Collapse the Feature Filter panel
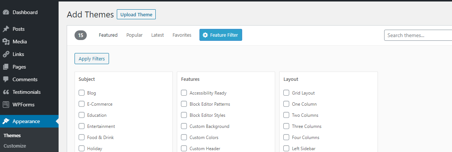This screenshot has height=152, width=452. click(221, 35)
